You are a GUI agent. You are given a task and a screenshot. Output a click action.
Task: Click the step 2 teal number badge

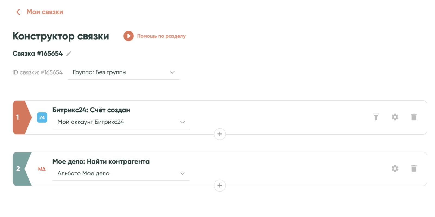19,169
